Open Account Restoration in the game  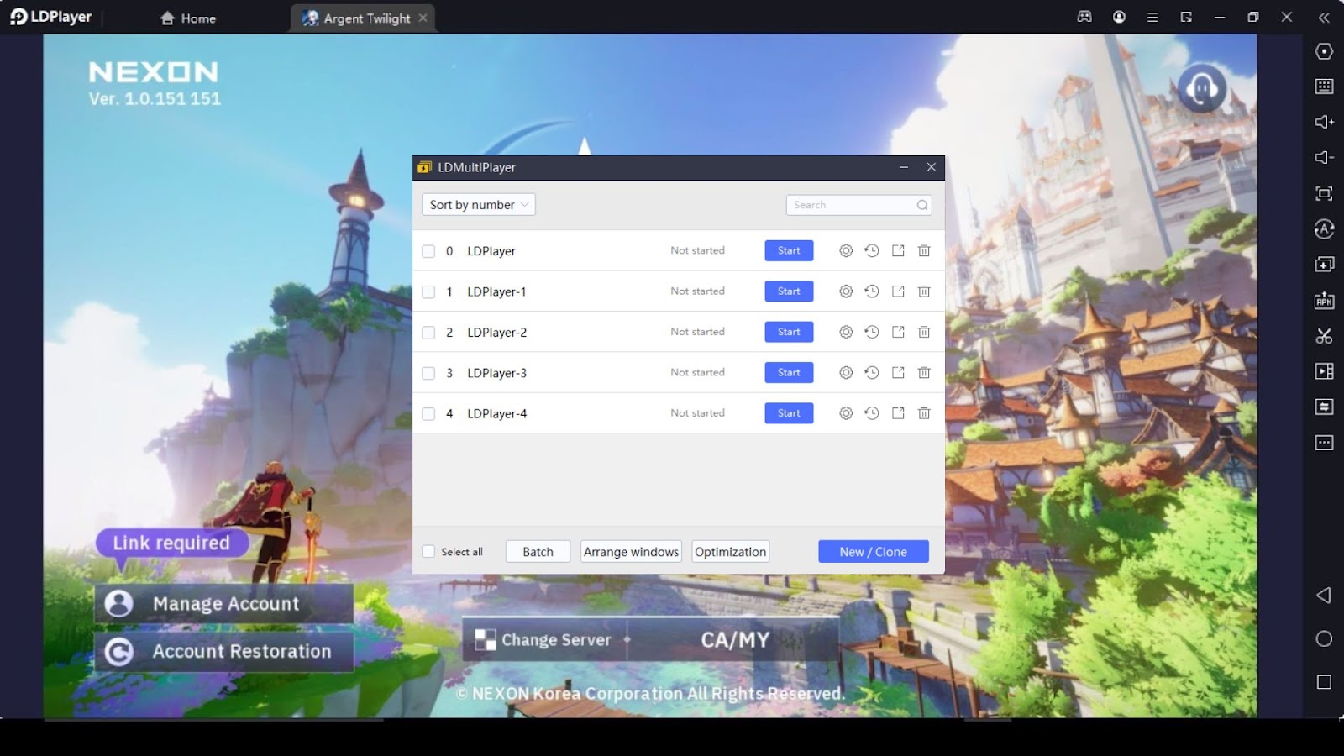click(223, 651)
